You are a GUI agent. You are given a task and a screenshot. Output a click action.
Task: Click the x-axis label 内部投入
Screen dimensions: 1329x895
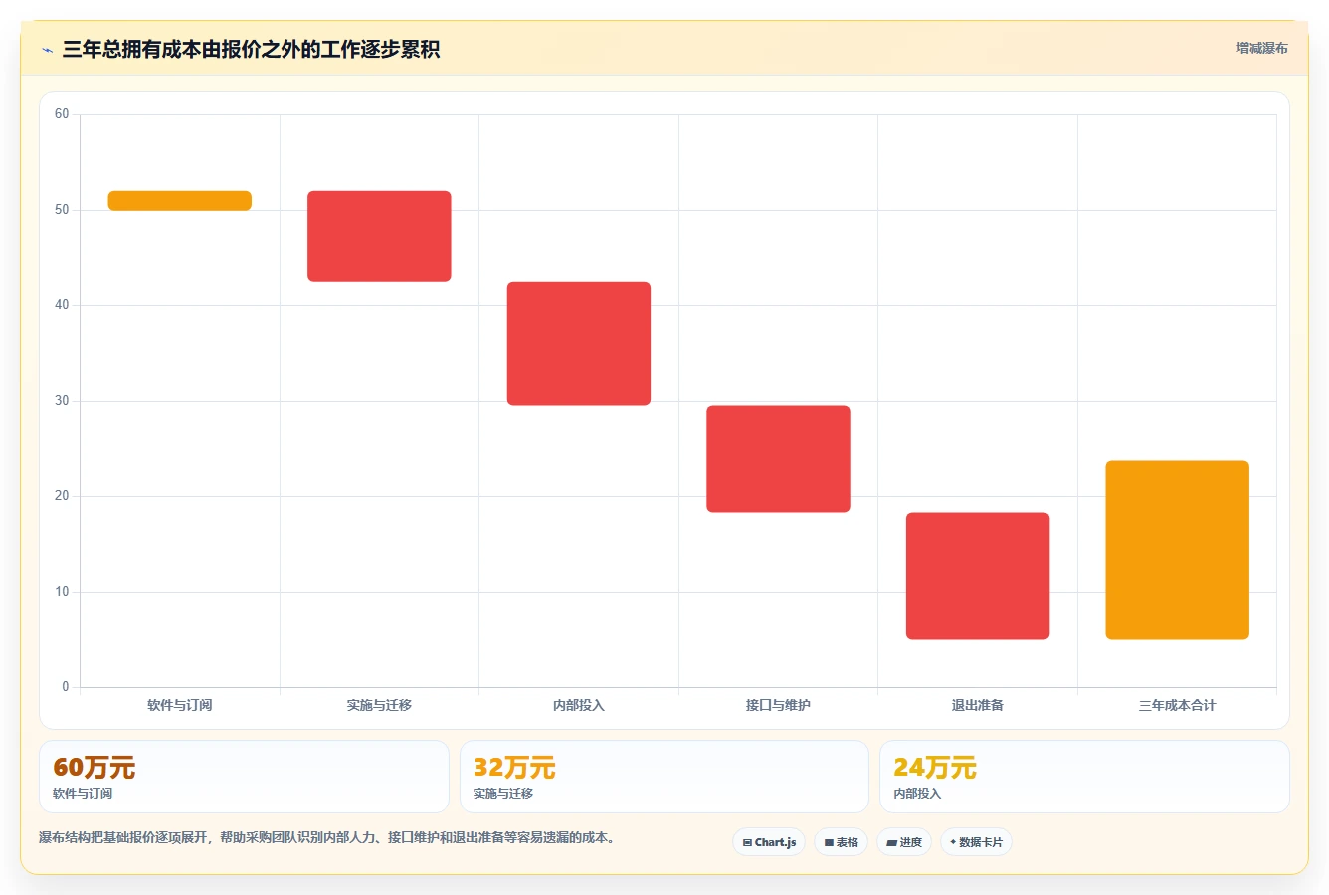579,705
